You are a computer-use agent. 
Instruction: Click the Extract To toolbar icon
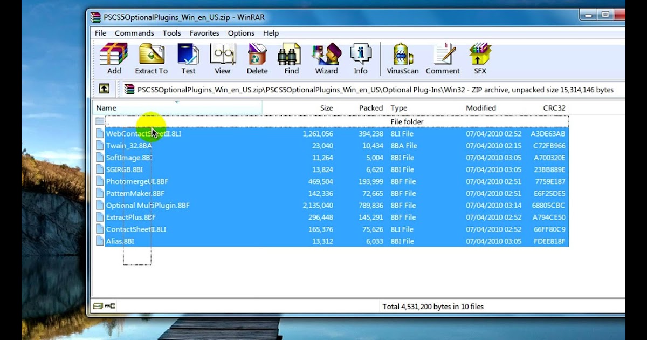pos(151,58)
